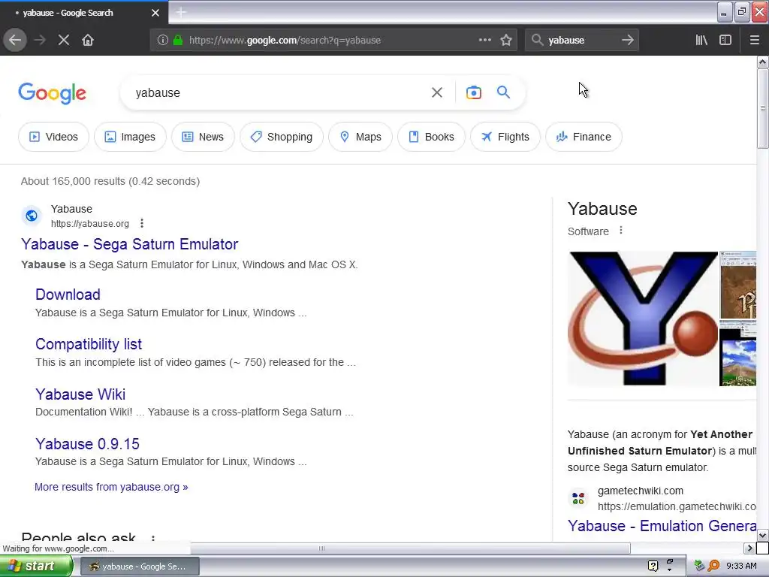Viewport: 769px width, 577px height.
Task: Show site information icon in address bar
Action: click(x=162, y=41)
